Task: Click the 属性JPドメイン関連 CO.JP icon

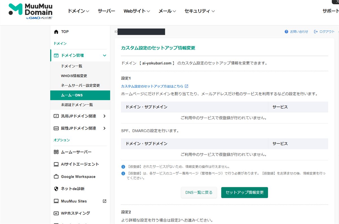Action: tap(56, 128)
